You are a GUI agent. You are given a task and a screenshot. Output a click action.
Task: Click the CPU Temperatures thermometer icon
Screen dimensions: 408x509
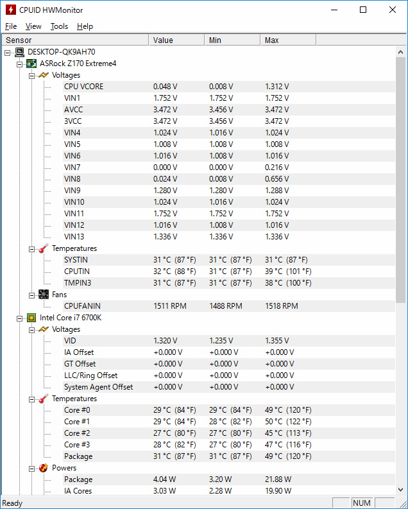44,399
